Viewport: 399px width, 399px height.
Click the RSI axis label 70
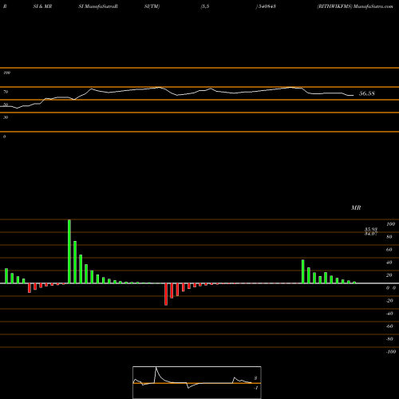coord(6,92)
